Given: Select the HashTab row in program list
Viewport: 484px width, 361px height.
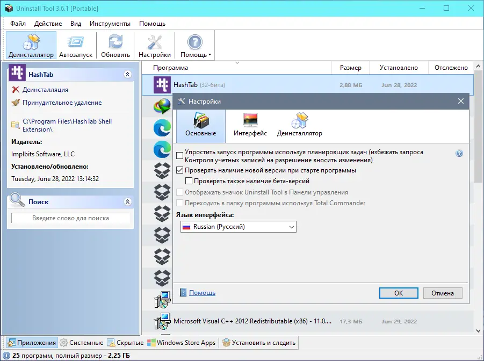Looking at the screenshot, I should pos(307,85).
